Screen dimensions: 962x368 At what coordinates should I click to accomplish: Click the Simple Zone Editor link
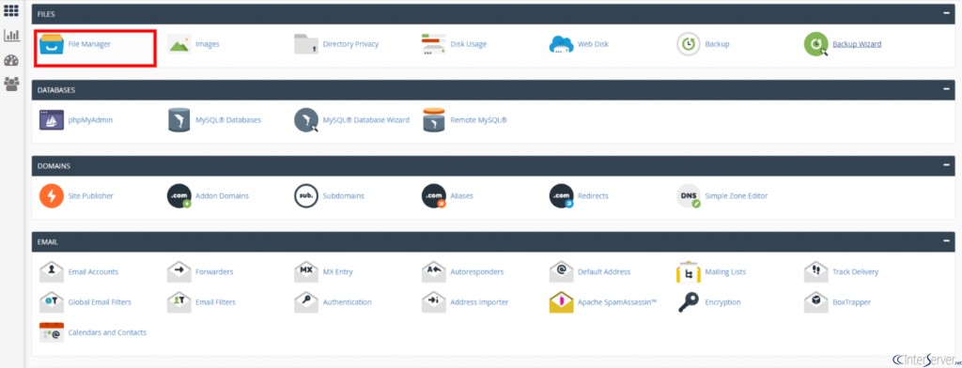click(x=737, y=196)
